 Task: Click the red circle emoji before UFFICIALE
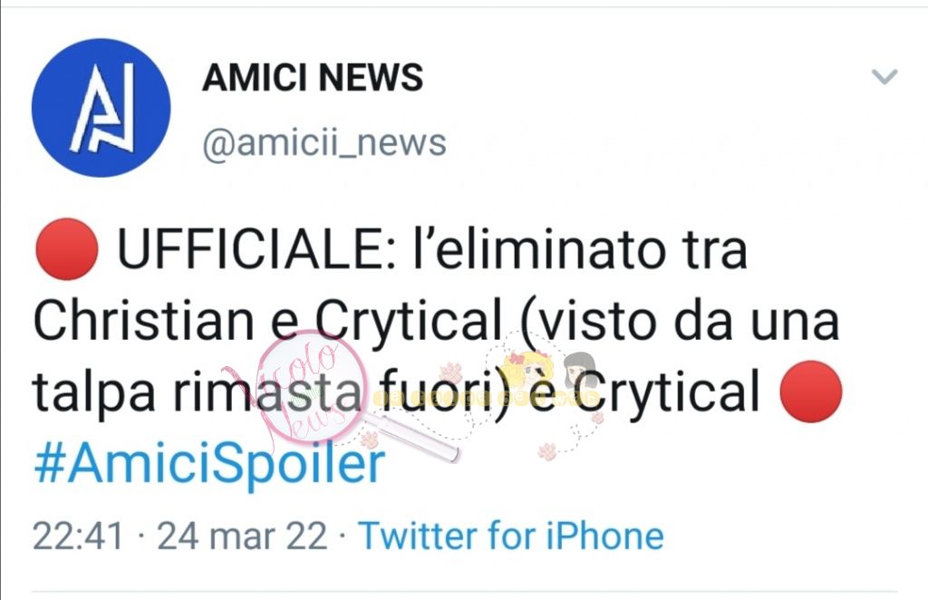pyautogui.click(x=67, y=249)
